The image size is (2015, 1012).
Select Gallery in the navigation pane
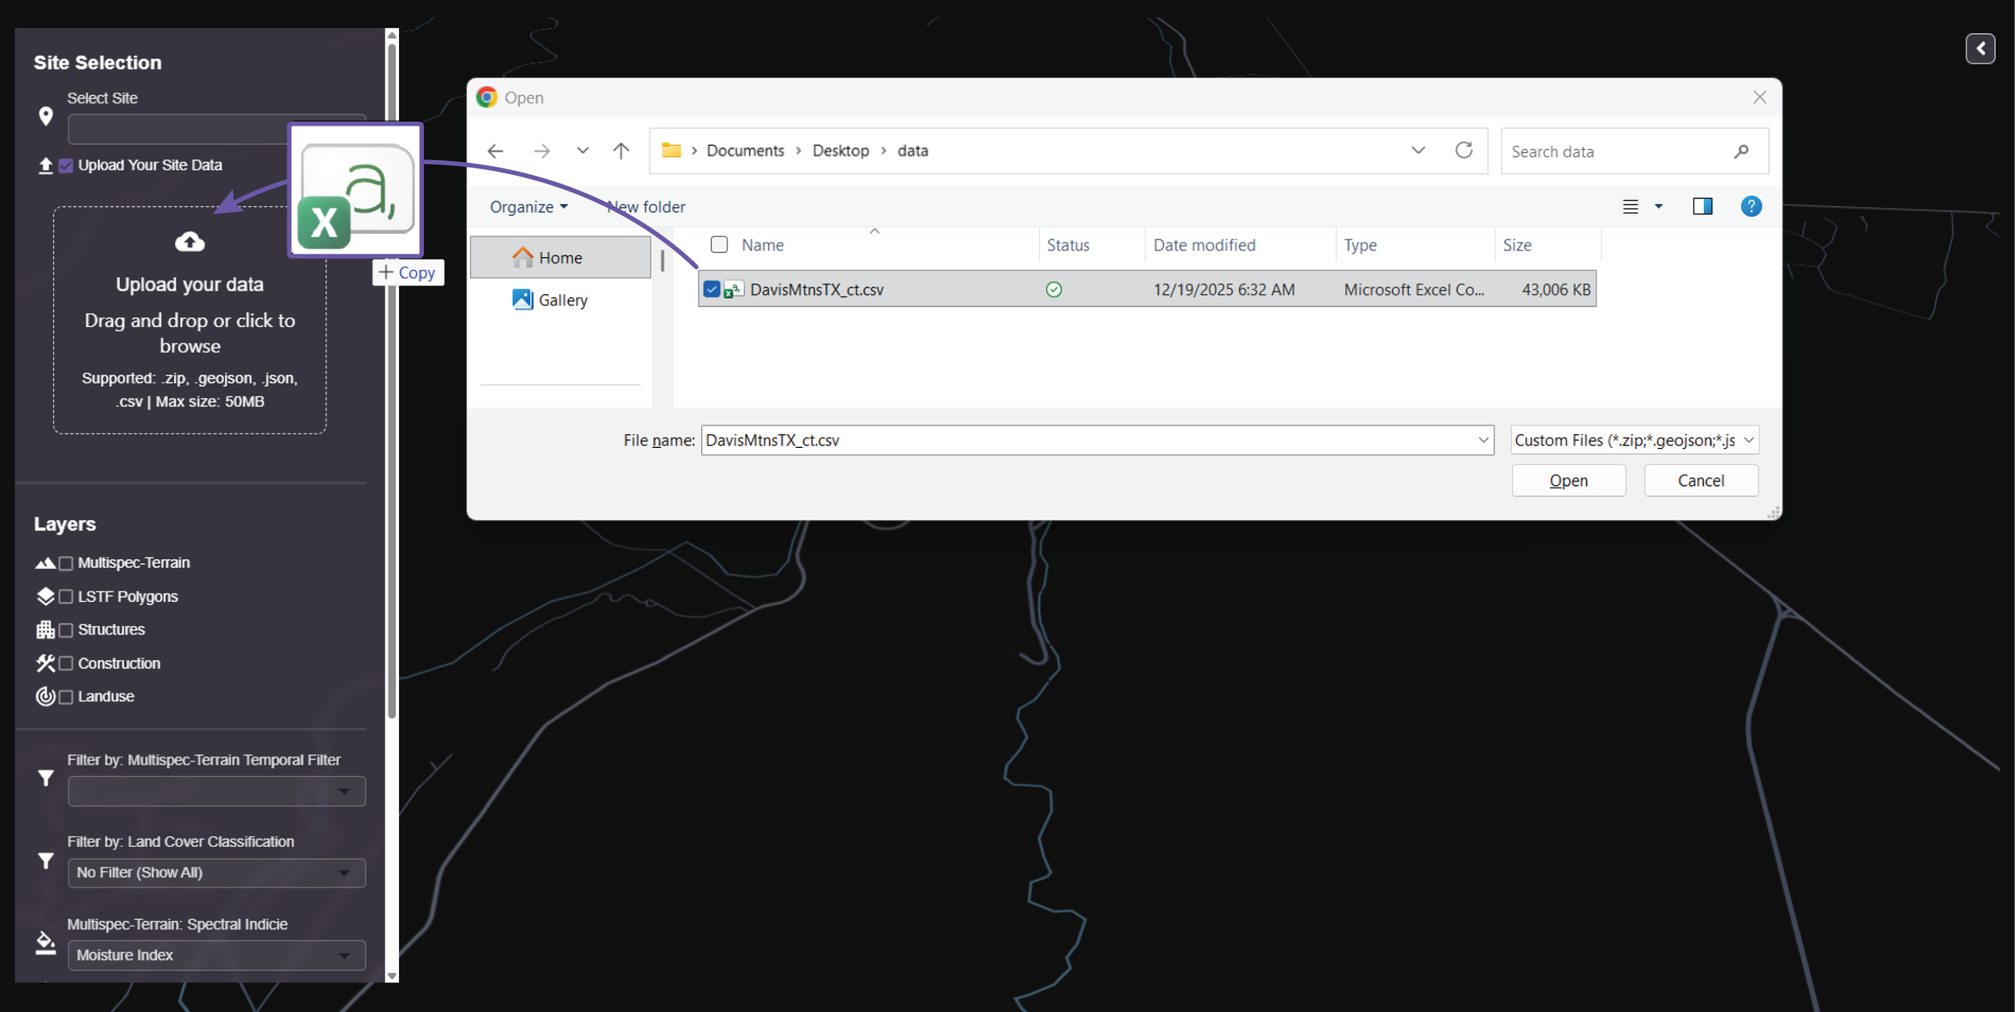pos(562,300)
